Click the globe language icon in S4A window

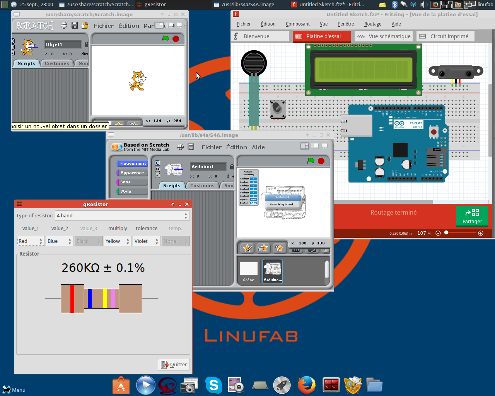180,147
